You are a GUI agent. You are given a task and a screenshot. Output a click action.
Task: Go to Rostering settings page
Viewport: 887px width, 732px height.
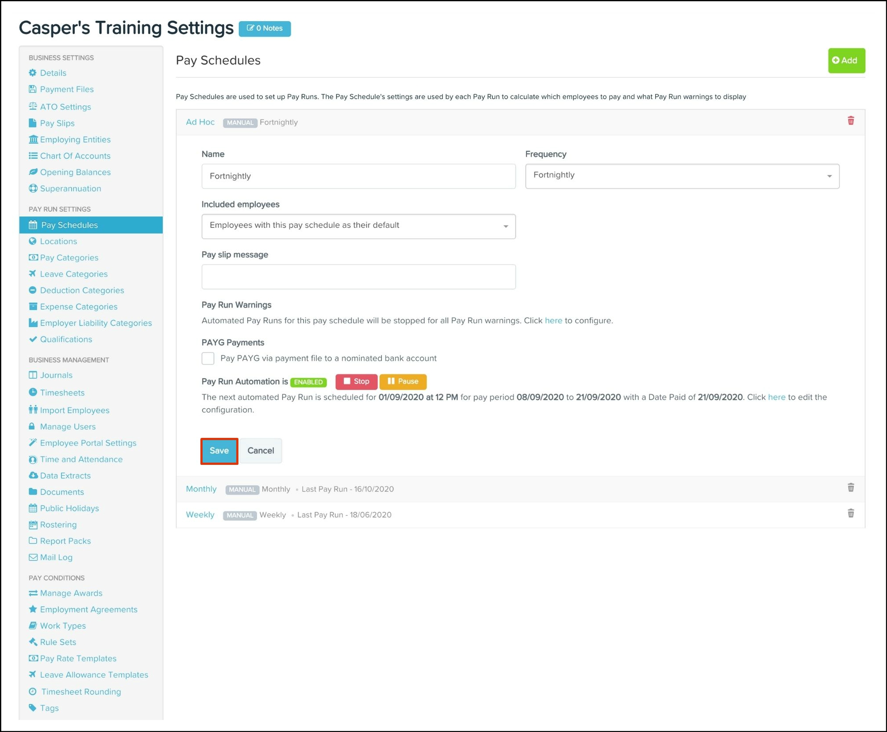[x=58, y=525]
